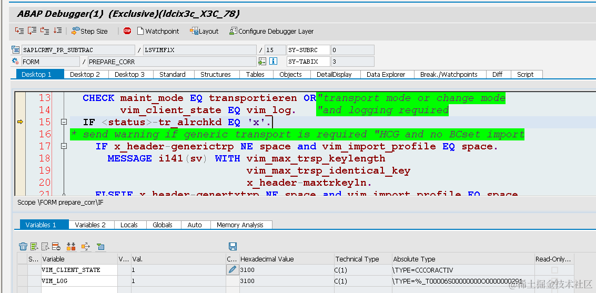Open the Step Size setting
The width and height of the screenshot is (596, 293).
point(90,31)
